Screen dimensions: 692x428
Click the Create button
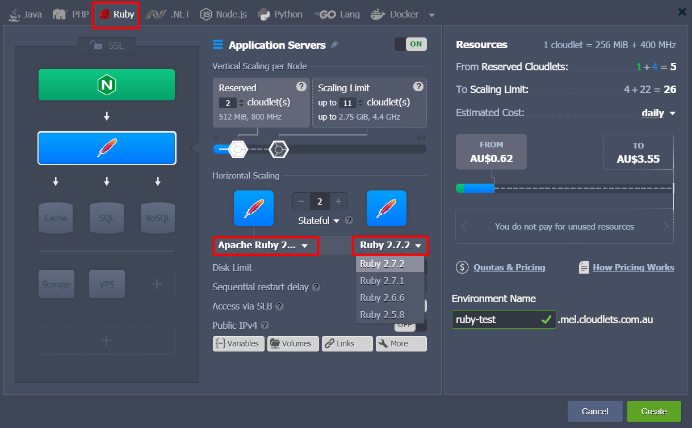[x=654, y=412]
